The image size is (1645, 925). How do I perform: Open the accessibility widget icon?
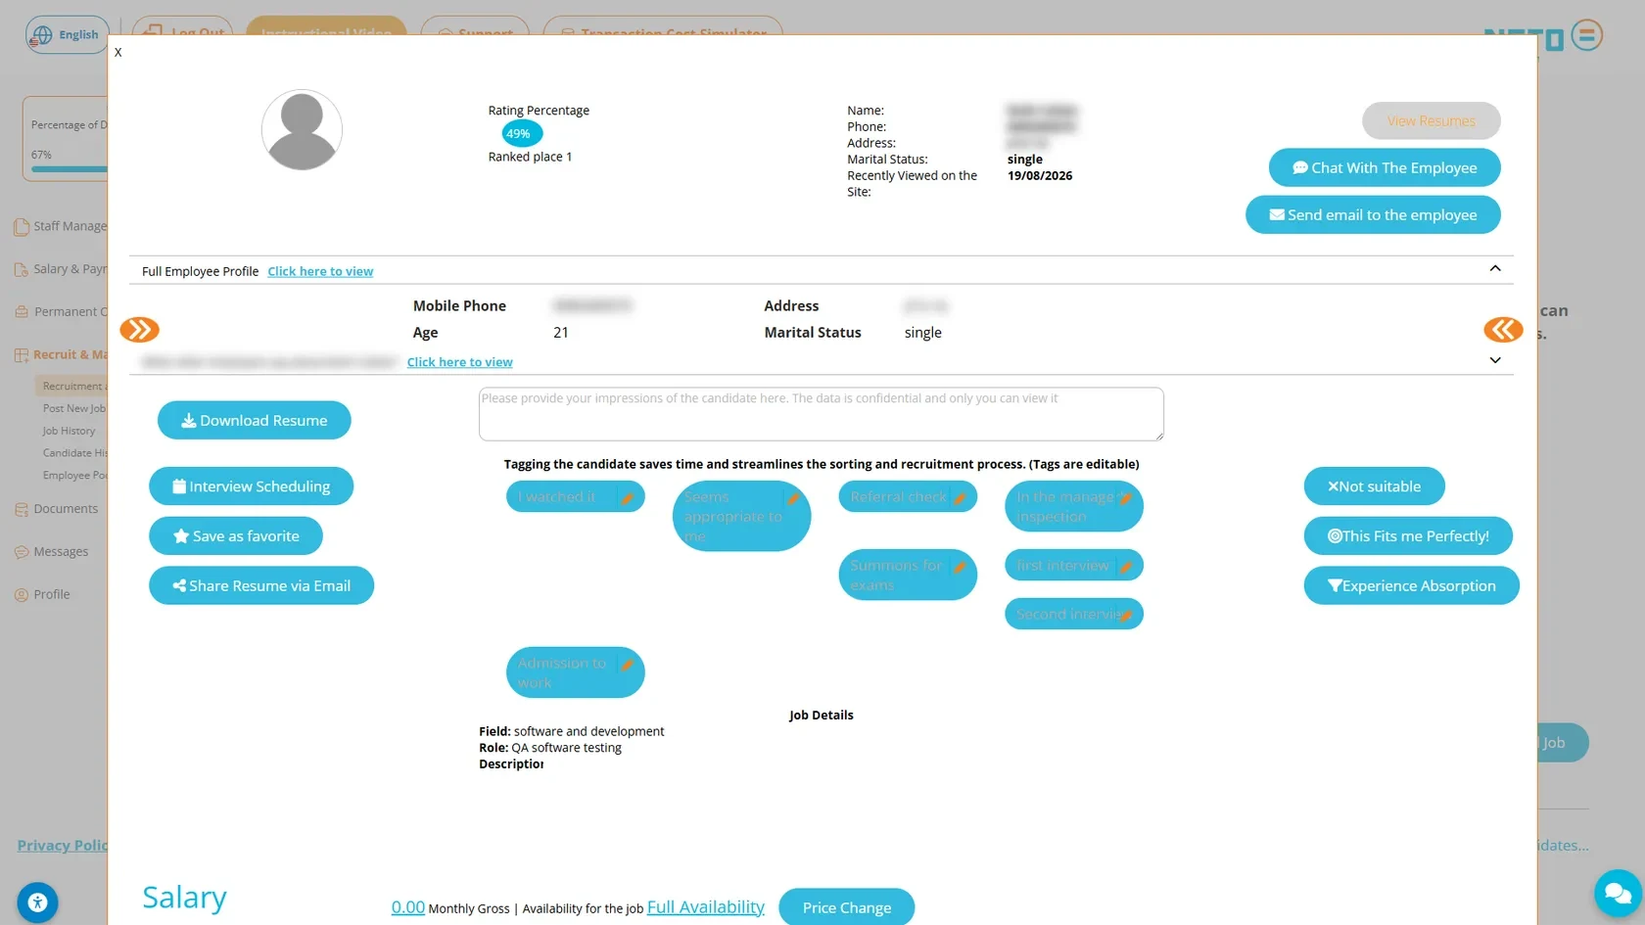point(37,902)
